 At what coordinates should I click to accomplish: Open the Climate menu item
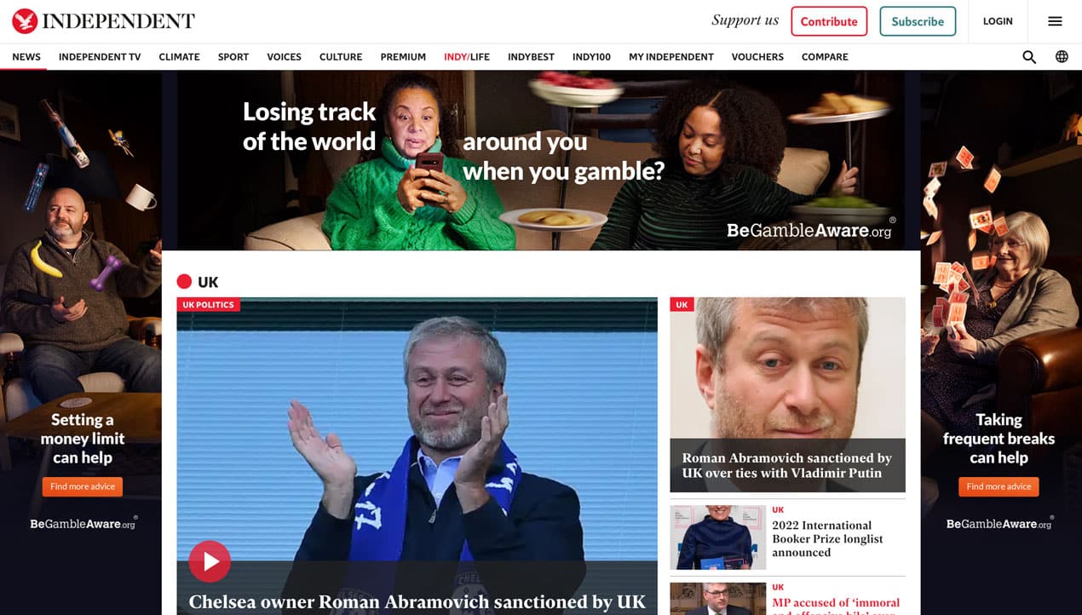(179, 57)
